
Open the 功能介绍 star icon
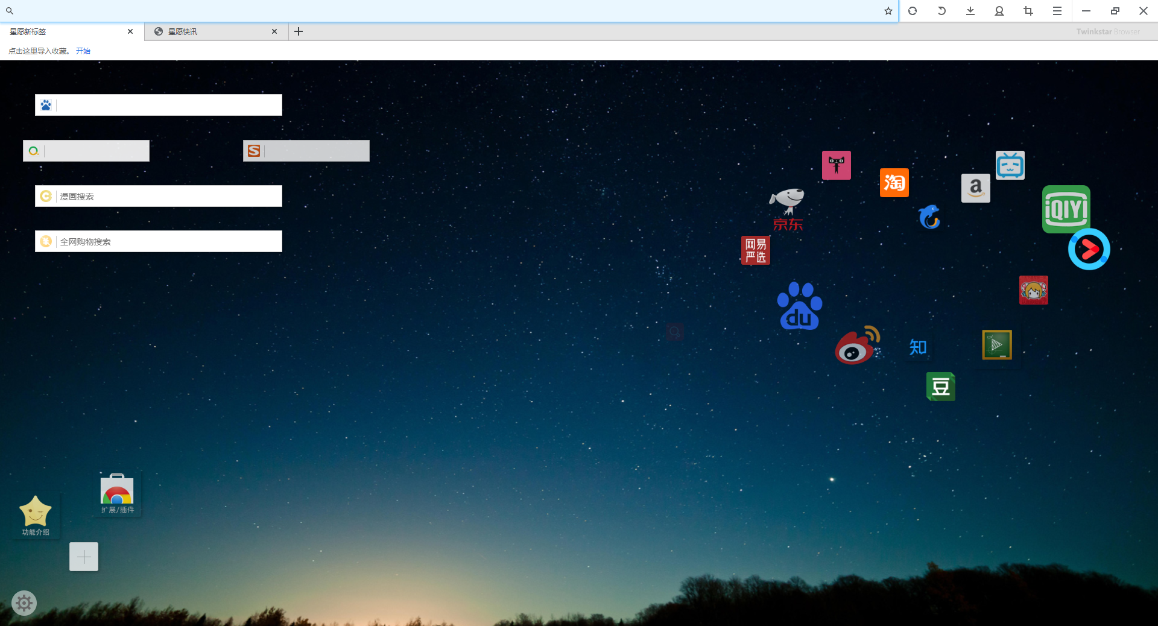(x=36, y=516)
